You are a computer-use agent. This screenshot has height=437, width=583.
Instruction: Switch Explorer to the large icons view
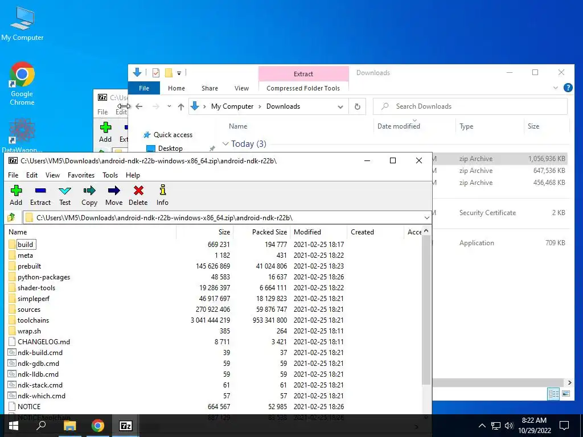point(566,394)
